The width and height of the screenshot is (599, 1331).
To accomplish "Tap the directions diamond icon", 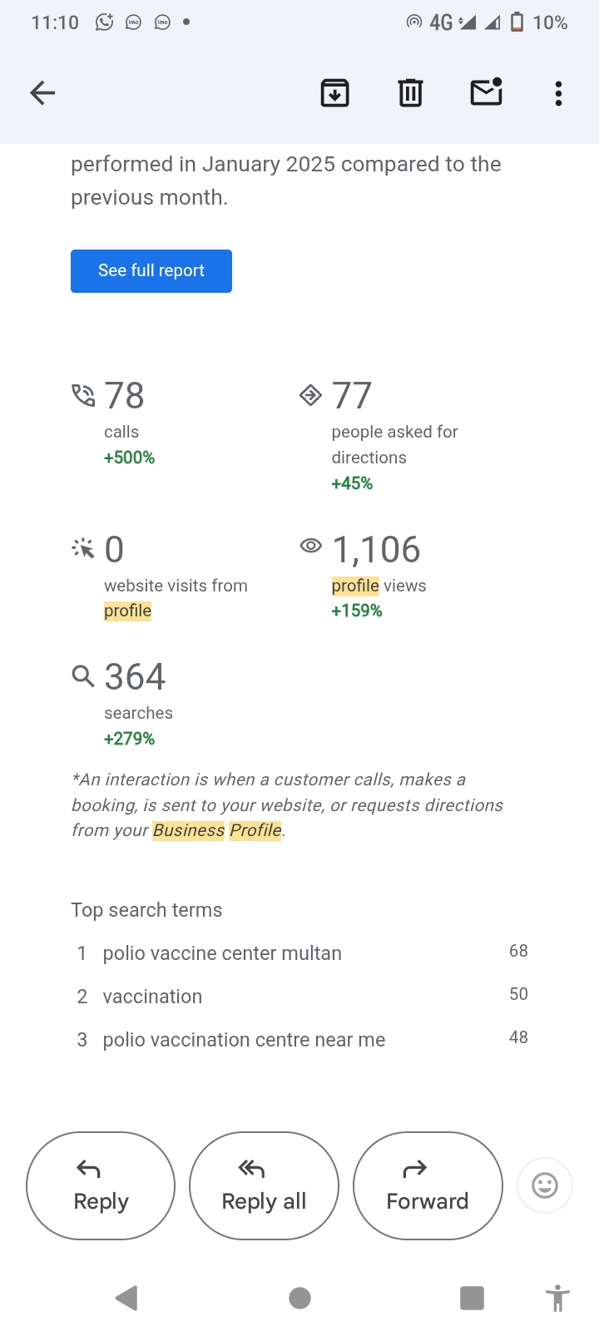I will coord(310,395).
